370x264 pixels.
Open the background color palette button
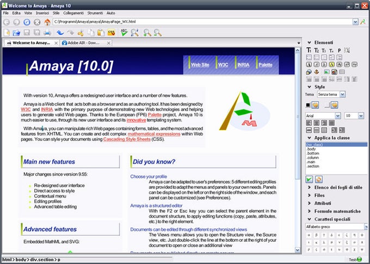coord(334,105)
